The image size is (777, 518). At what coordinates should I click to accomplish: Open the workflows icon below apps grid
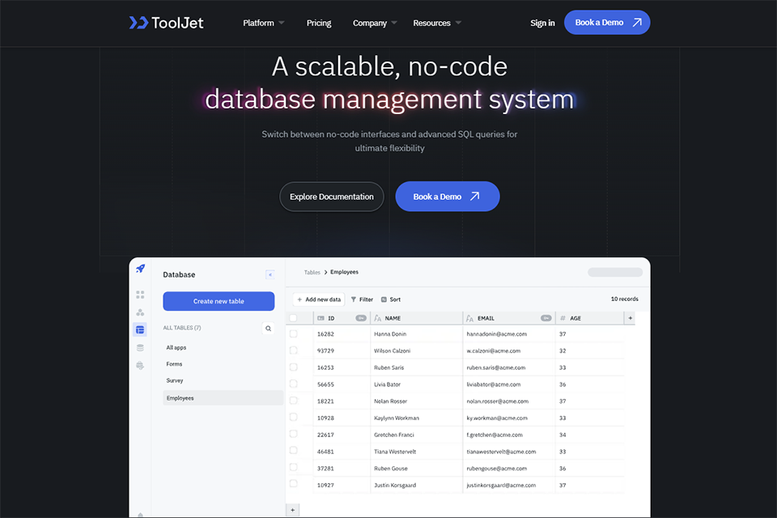(x=140, y=312)
